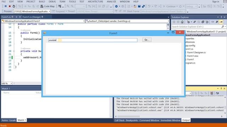Click the Form1 window title bar icon
The image size is (227, 127).
tap(45, 33)
